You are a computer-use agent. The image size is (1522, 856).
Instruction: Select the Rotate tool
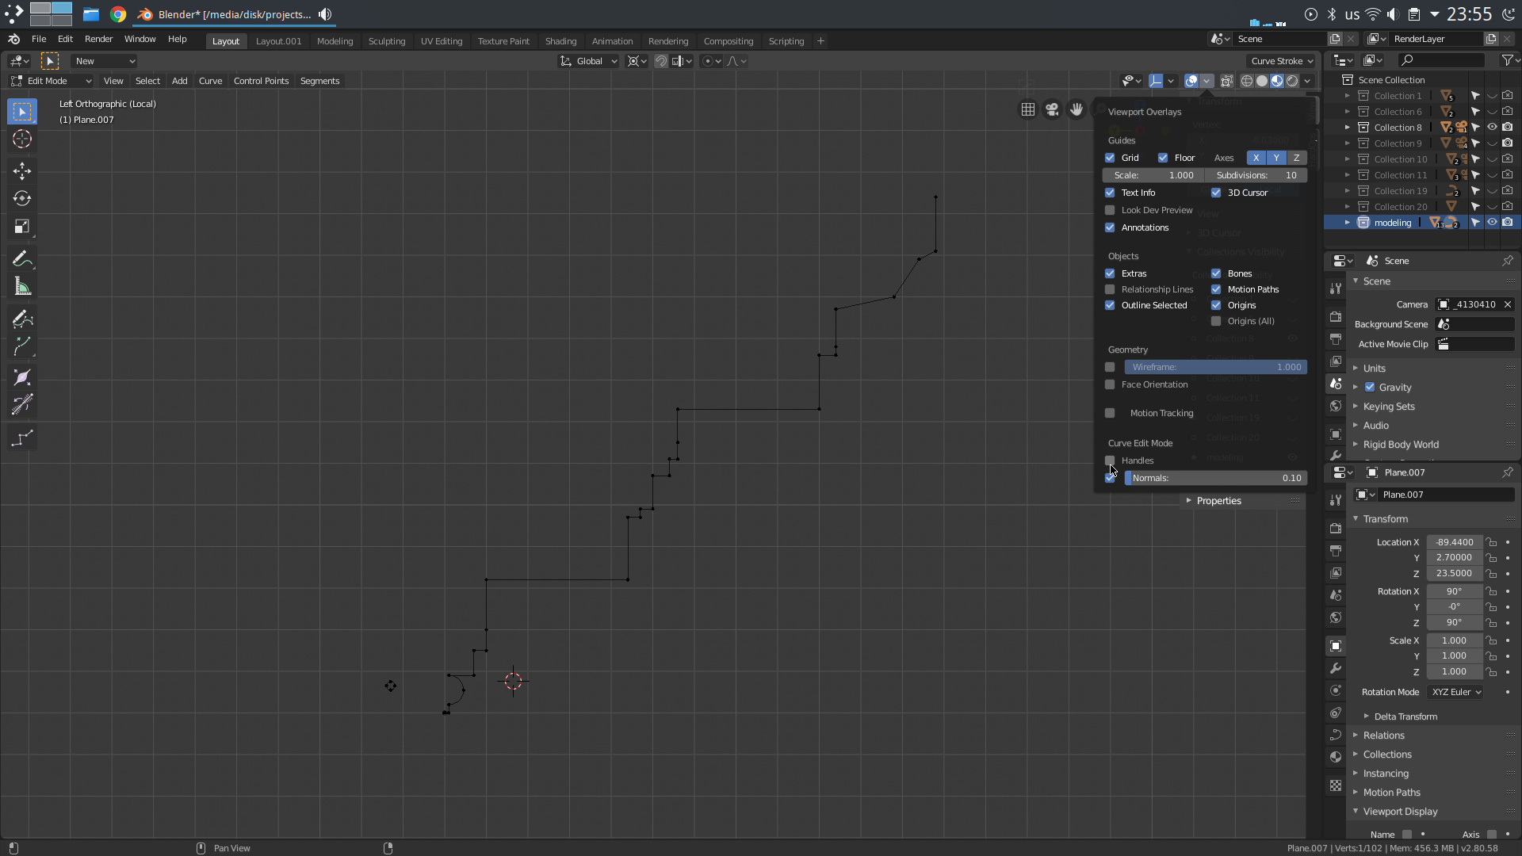21,198
